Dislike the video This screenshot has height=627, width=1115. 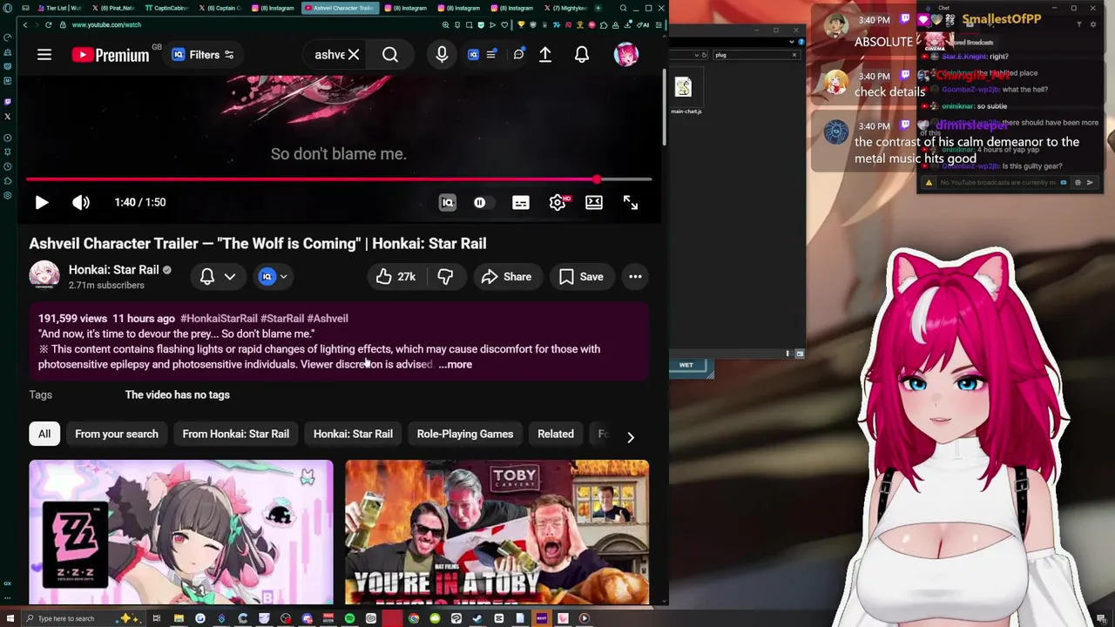click(x=445, y=276)
